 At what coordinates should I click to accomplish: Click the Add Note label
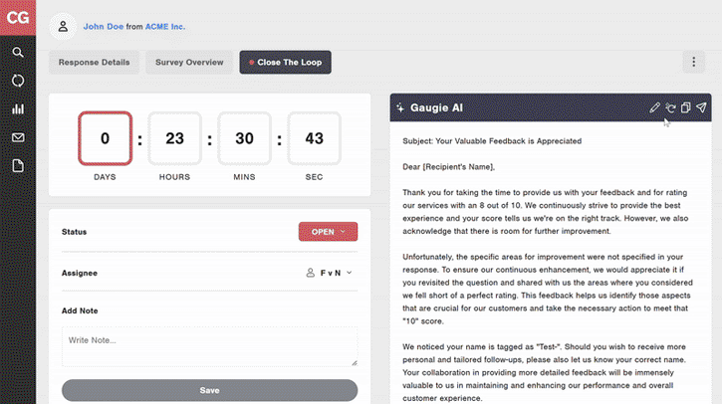pos(80,310)
